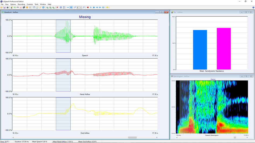Screen dimensions: 255x143
Task: Toggle the highlighted four-way move cursor tool
Action: (x=71, y=8)
